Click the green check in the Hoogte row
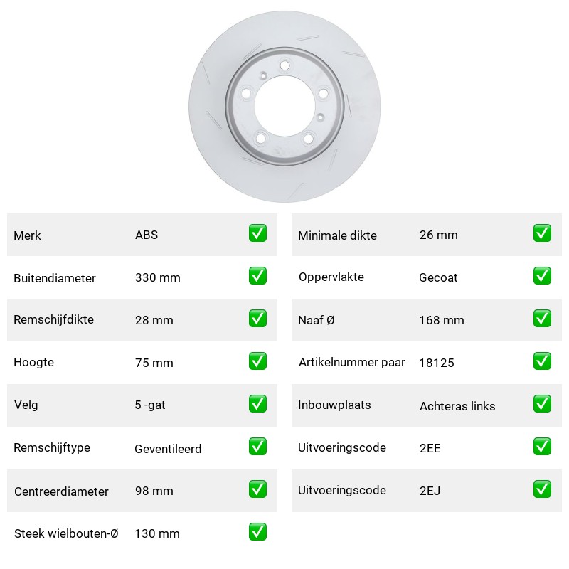 click(257, 361)
